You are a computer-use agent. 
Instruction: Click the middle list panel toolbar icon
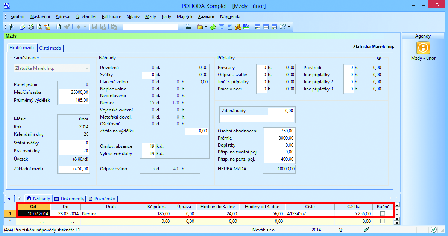266,27
